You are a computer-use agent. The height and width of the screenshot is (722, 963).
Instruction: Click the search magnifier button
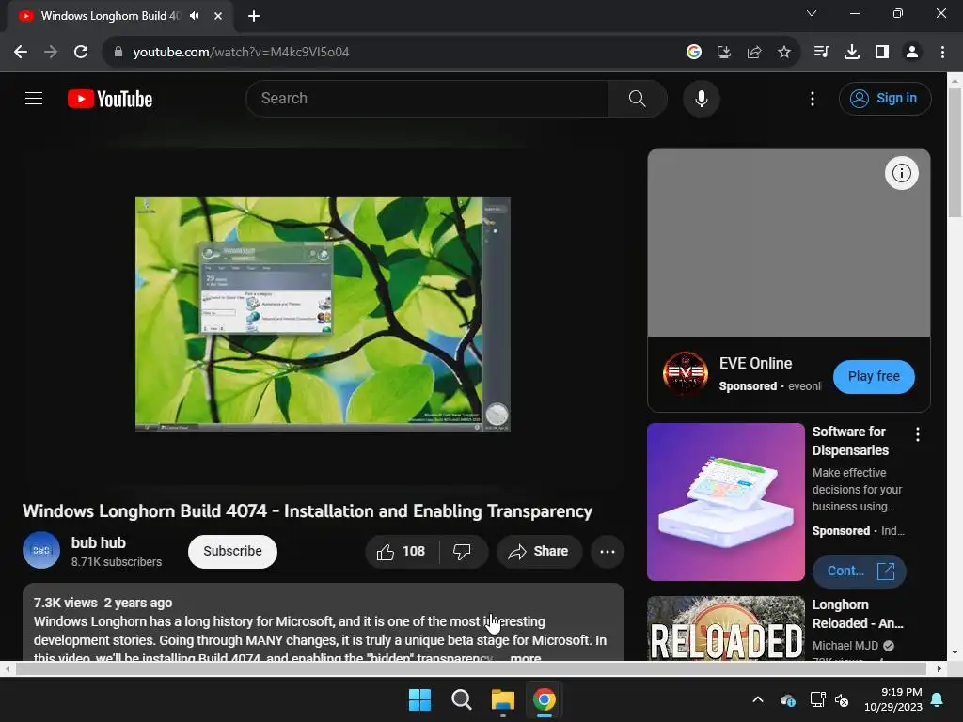click(637, 98)
